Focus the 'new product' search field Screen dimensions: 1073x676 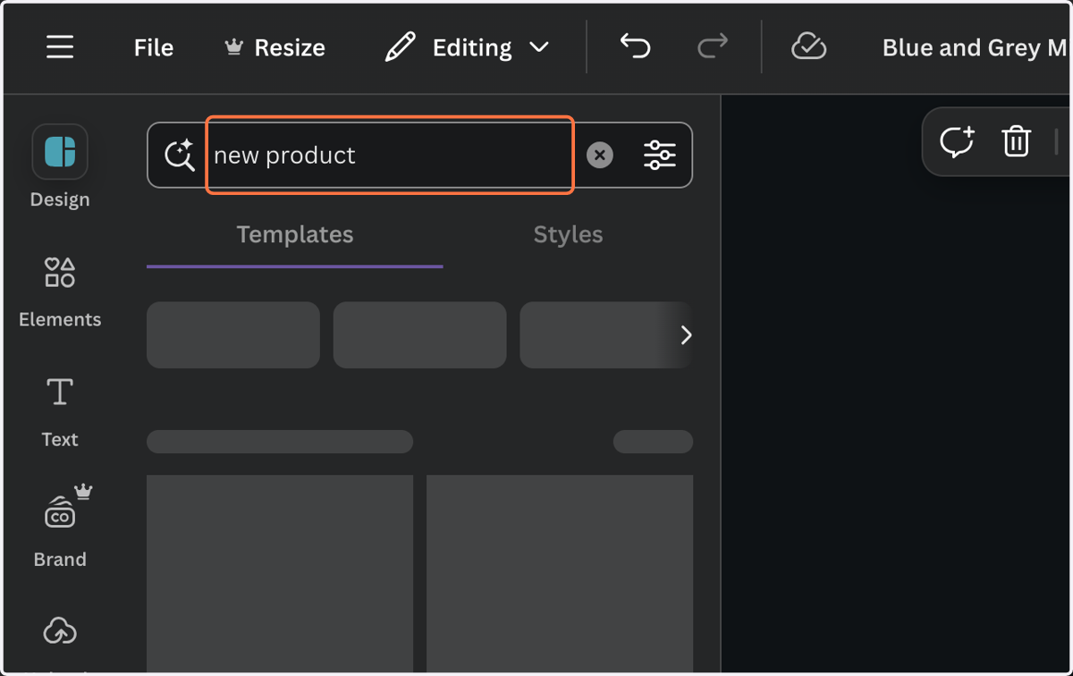(390, 155)
